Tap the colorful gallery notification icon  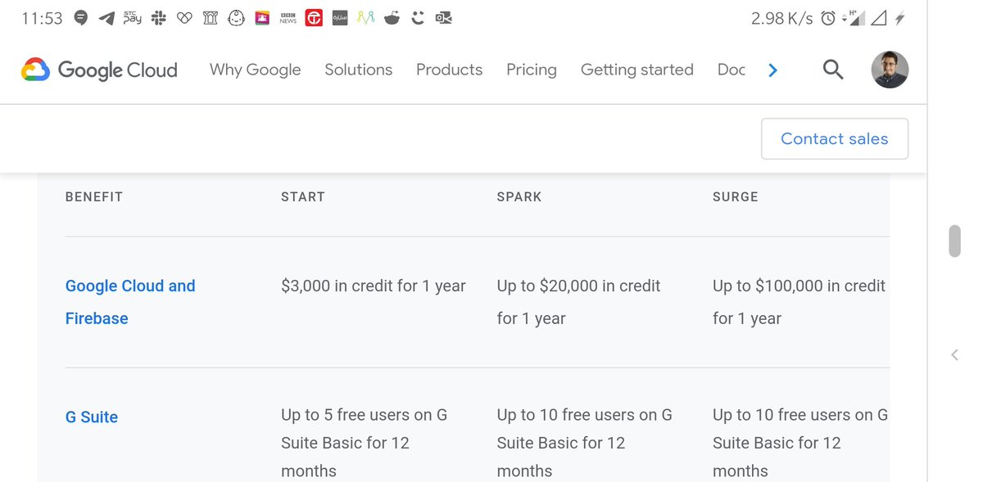pyautogui.click(x=262, y=18)
